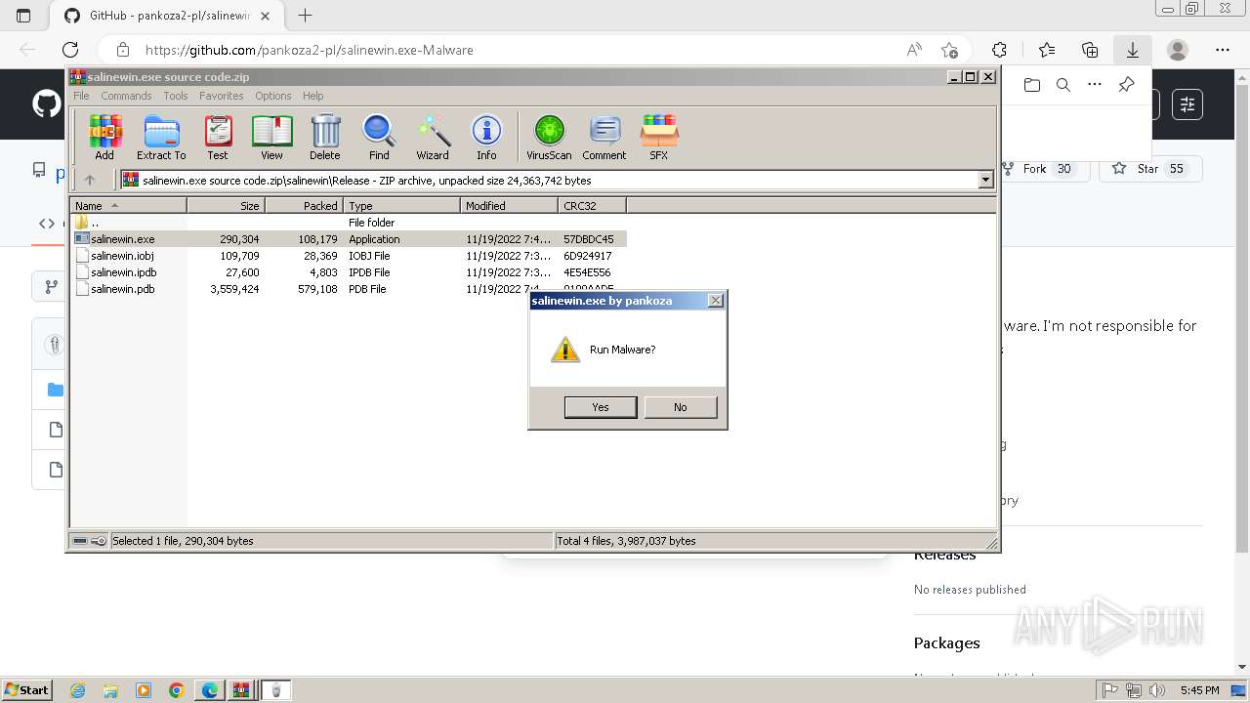Image resolution: width=1250 pixels, height=703 pixels.
Task: Open the Tools menu
Action: pos(176,96)
